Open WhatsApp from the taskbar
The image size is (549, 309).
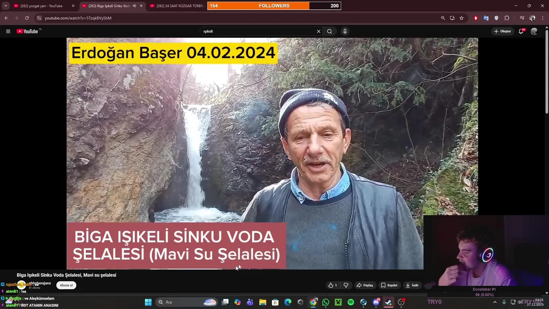tap(326, 302)
